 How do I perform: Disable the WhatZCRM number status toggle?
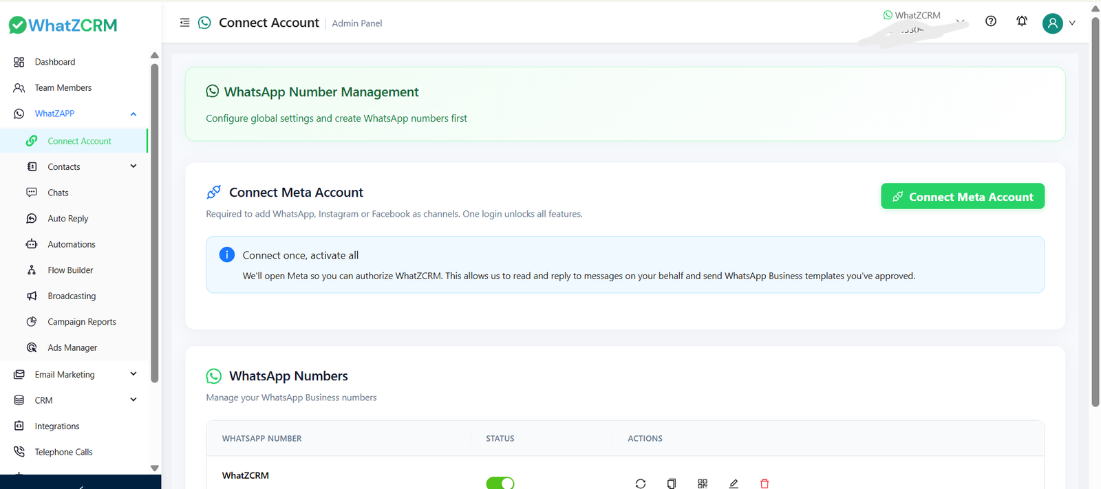pyautogui.click(x=500, y=483)
